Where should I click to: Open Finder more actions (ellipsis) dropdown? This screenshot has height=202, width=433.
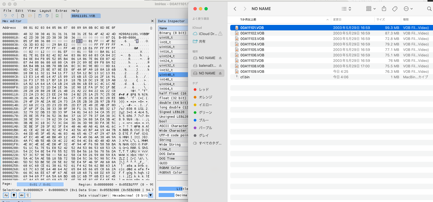[x=408, y=9]
